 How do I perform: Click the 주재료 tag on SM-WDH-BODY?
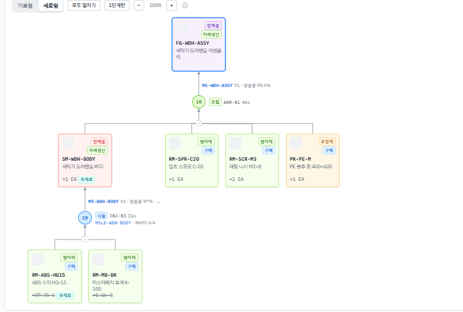(x=86, y=180)
